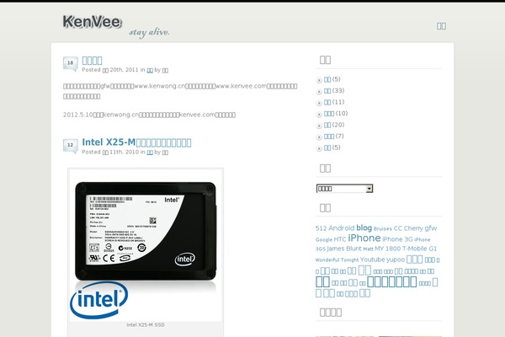Viewport: 505px width, 337px height.
Task: Select the HTC tag
Action: [x=340, y=239]
